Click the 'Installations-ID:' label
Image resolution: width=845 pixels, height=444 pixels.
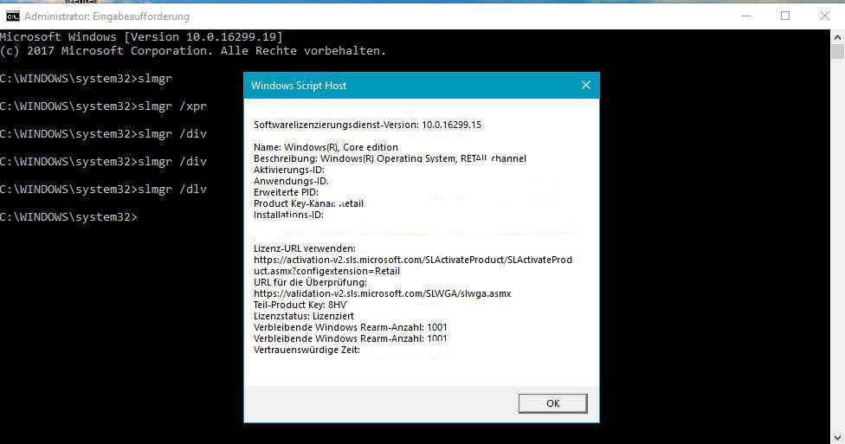[288, 215]
